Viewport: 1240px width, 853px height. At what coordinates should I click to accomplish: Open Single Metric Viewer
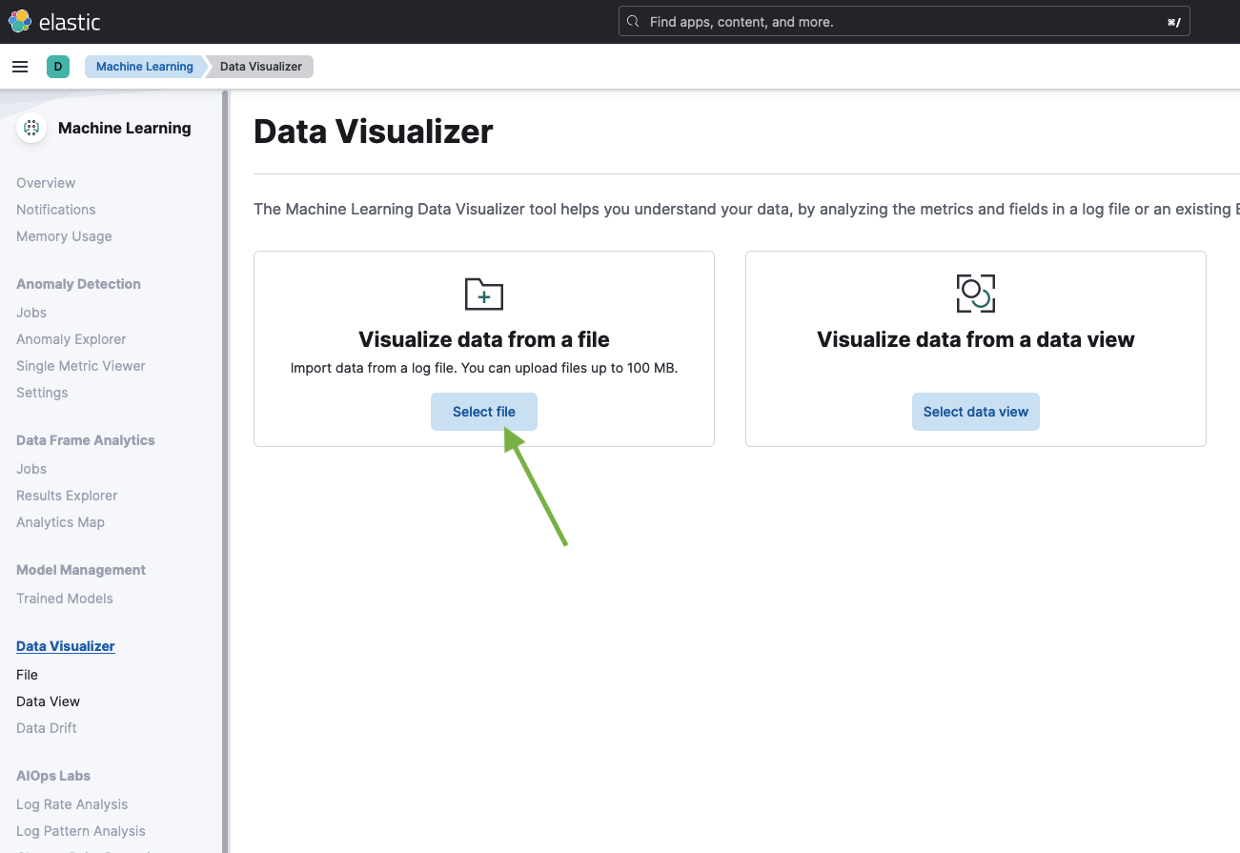point(81,366)
